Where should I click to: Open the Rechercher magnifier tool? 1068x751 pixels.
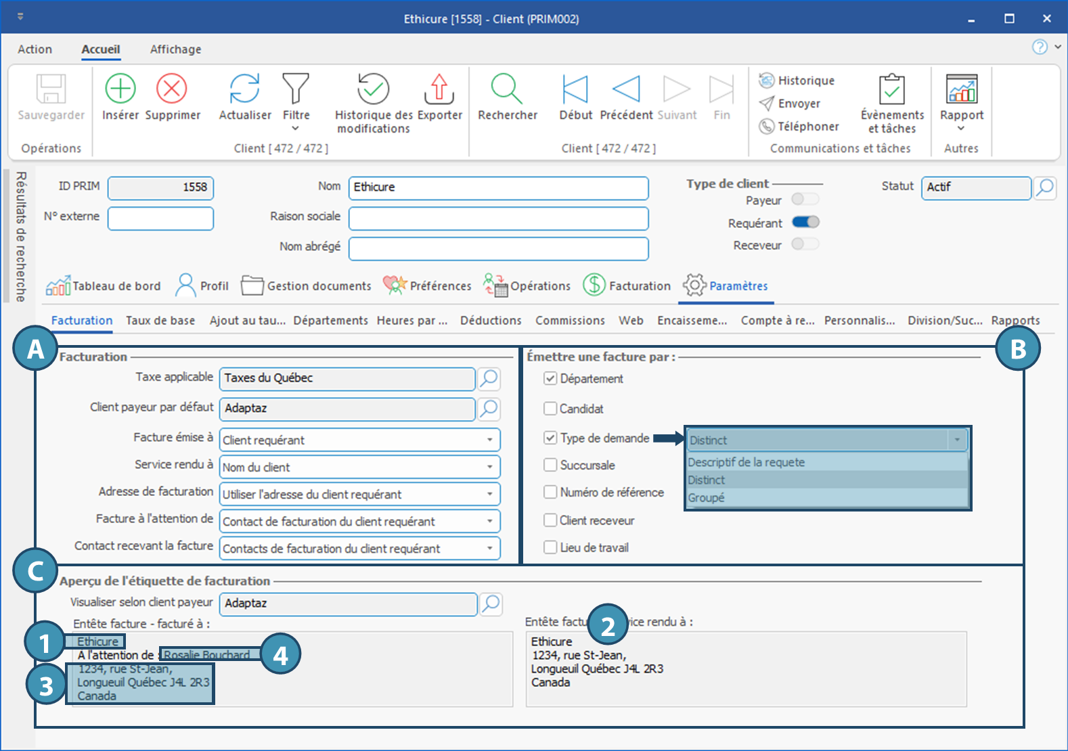tap(506, 89)
